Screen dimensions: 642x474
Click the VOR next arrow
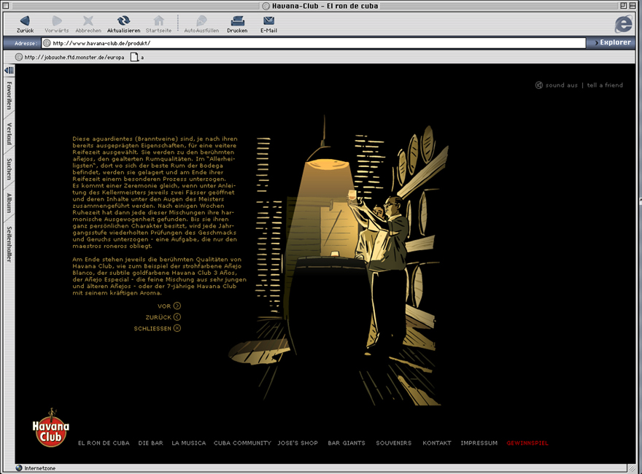pyautogui.click(x=177, y=306)
